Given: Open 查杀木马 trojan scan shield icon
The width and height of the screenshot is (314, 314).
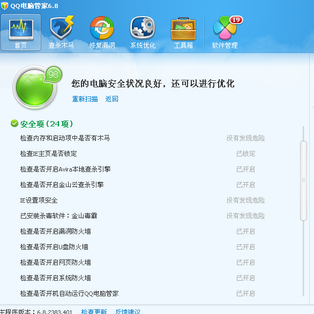Looking at the screenshot, I should pos(62,32).
